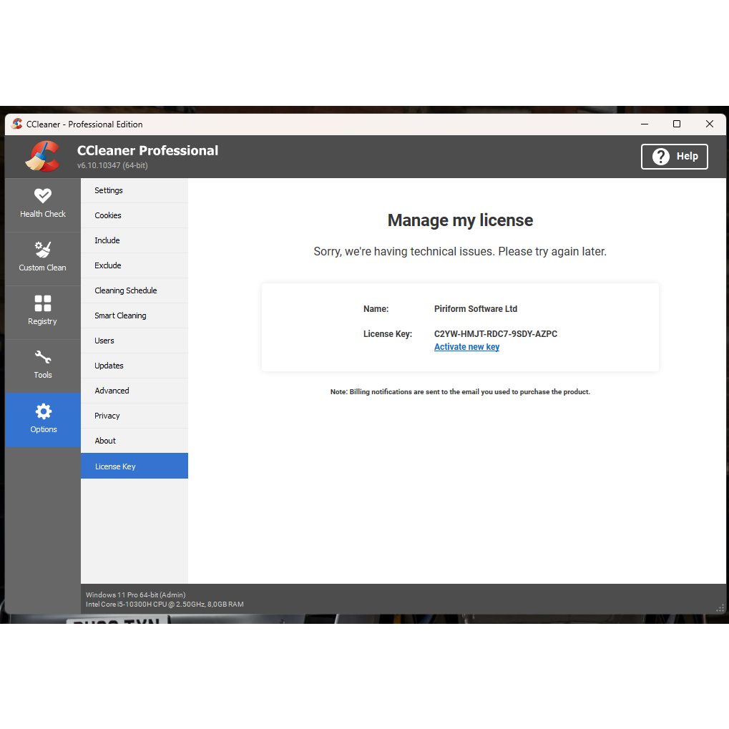Open the Tools wrench icon

(43, 357)
